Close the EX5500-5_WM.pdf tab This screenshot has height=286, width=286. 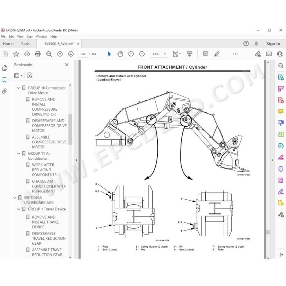click(78, 44)
